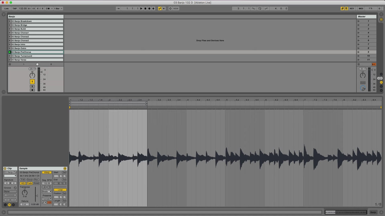Turn off the clip Loop switch
The height and width of the screenshot is (216, 385).
[60, 190]
